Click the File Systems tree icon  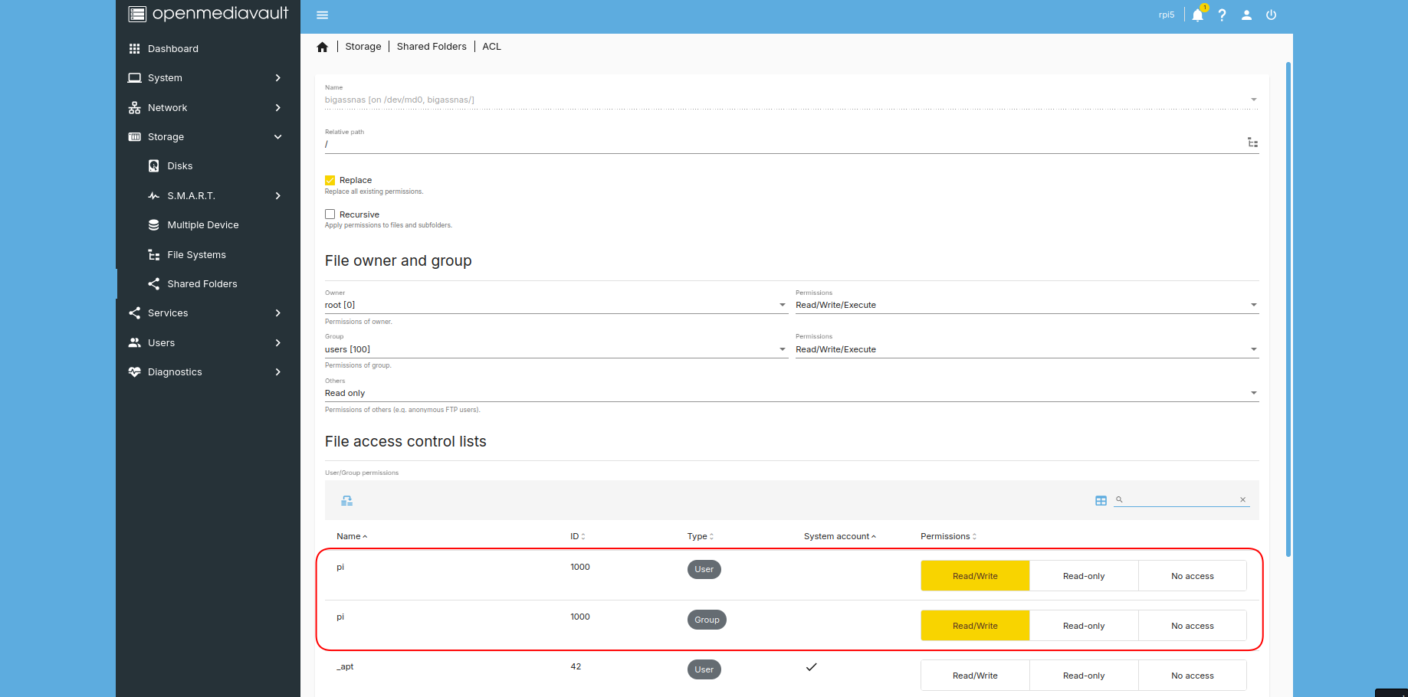click(x=154, y=255)
